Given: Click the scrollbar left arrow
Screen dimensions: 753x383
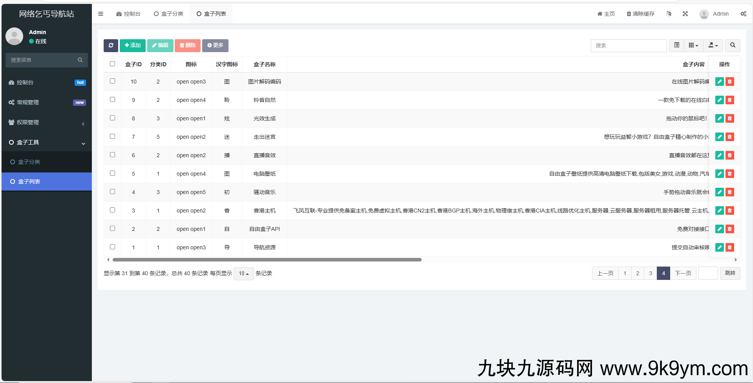Looking at the screenshot, I should tap(108, 260).
